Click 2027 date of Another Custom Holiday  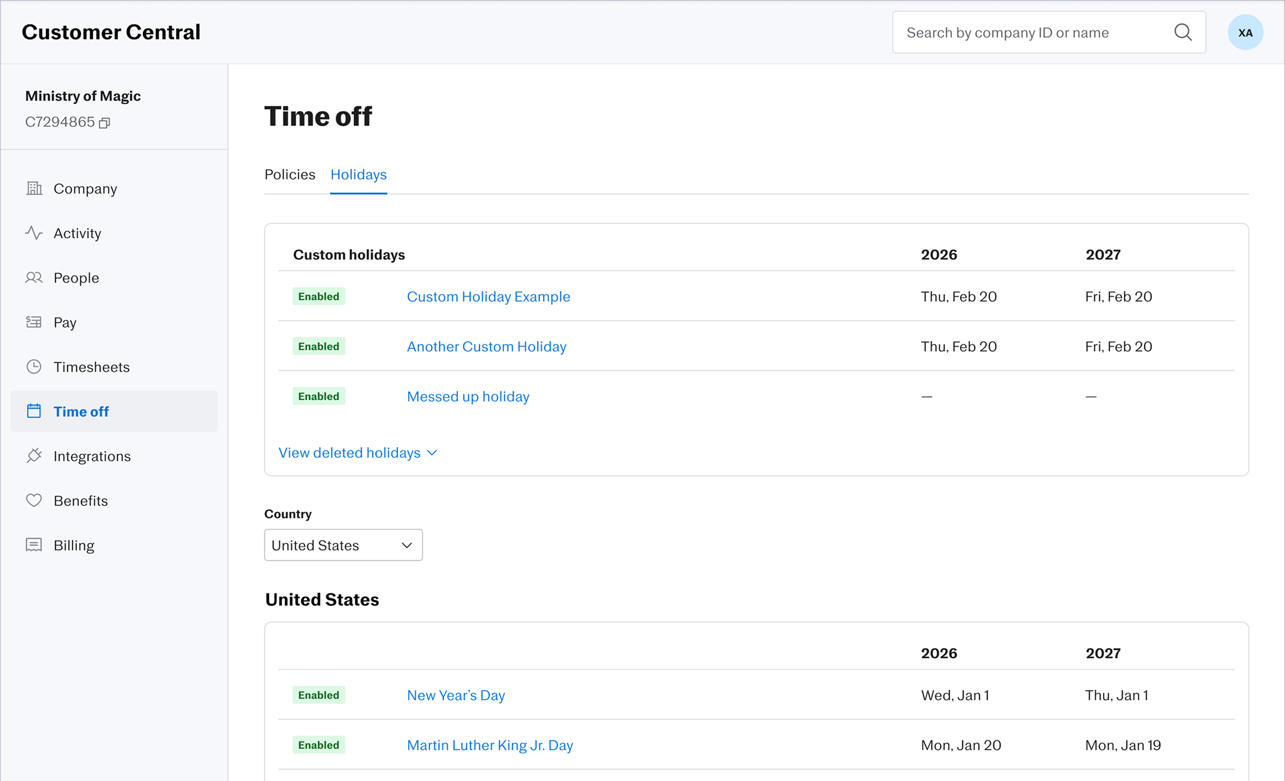click(1118, 346)
